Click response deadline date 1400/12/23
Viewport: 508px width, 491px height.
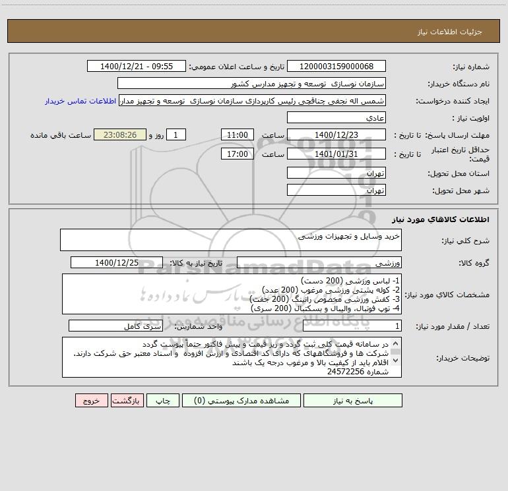point(336,134)
